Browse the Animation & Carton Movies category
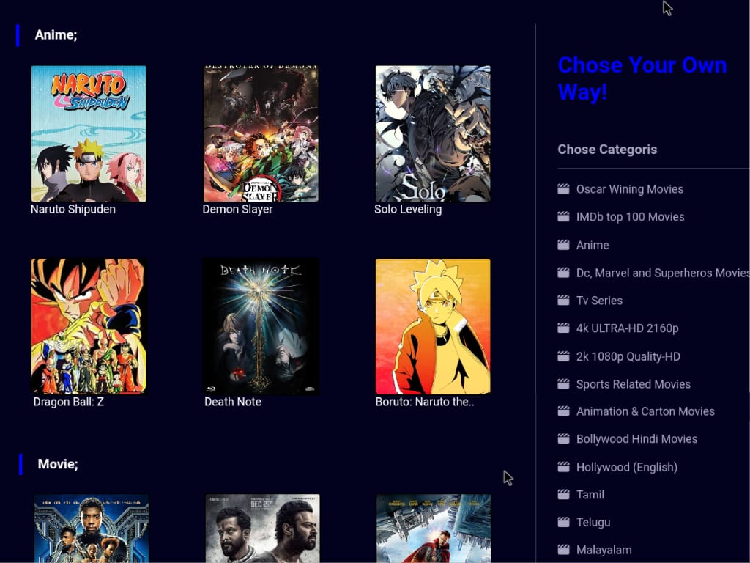The width and height of the screenshot is (750, 563). 645,411
